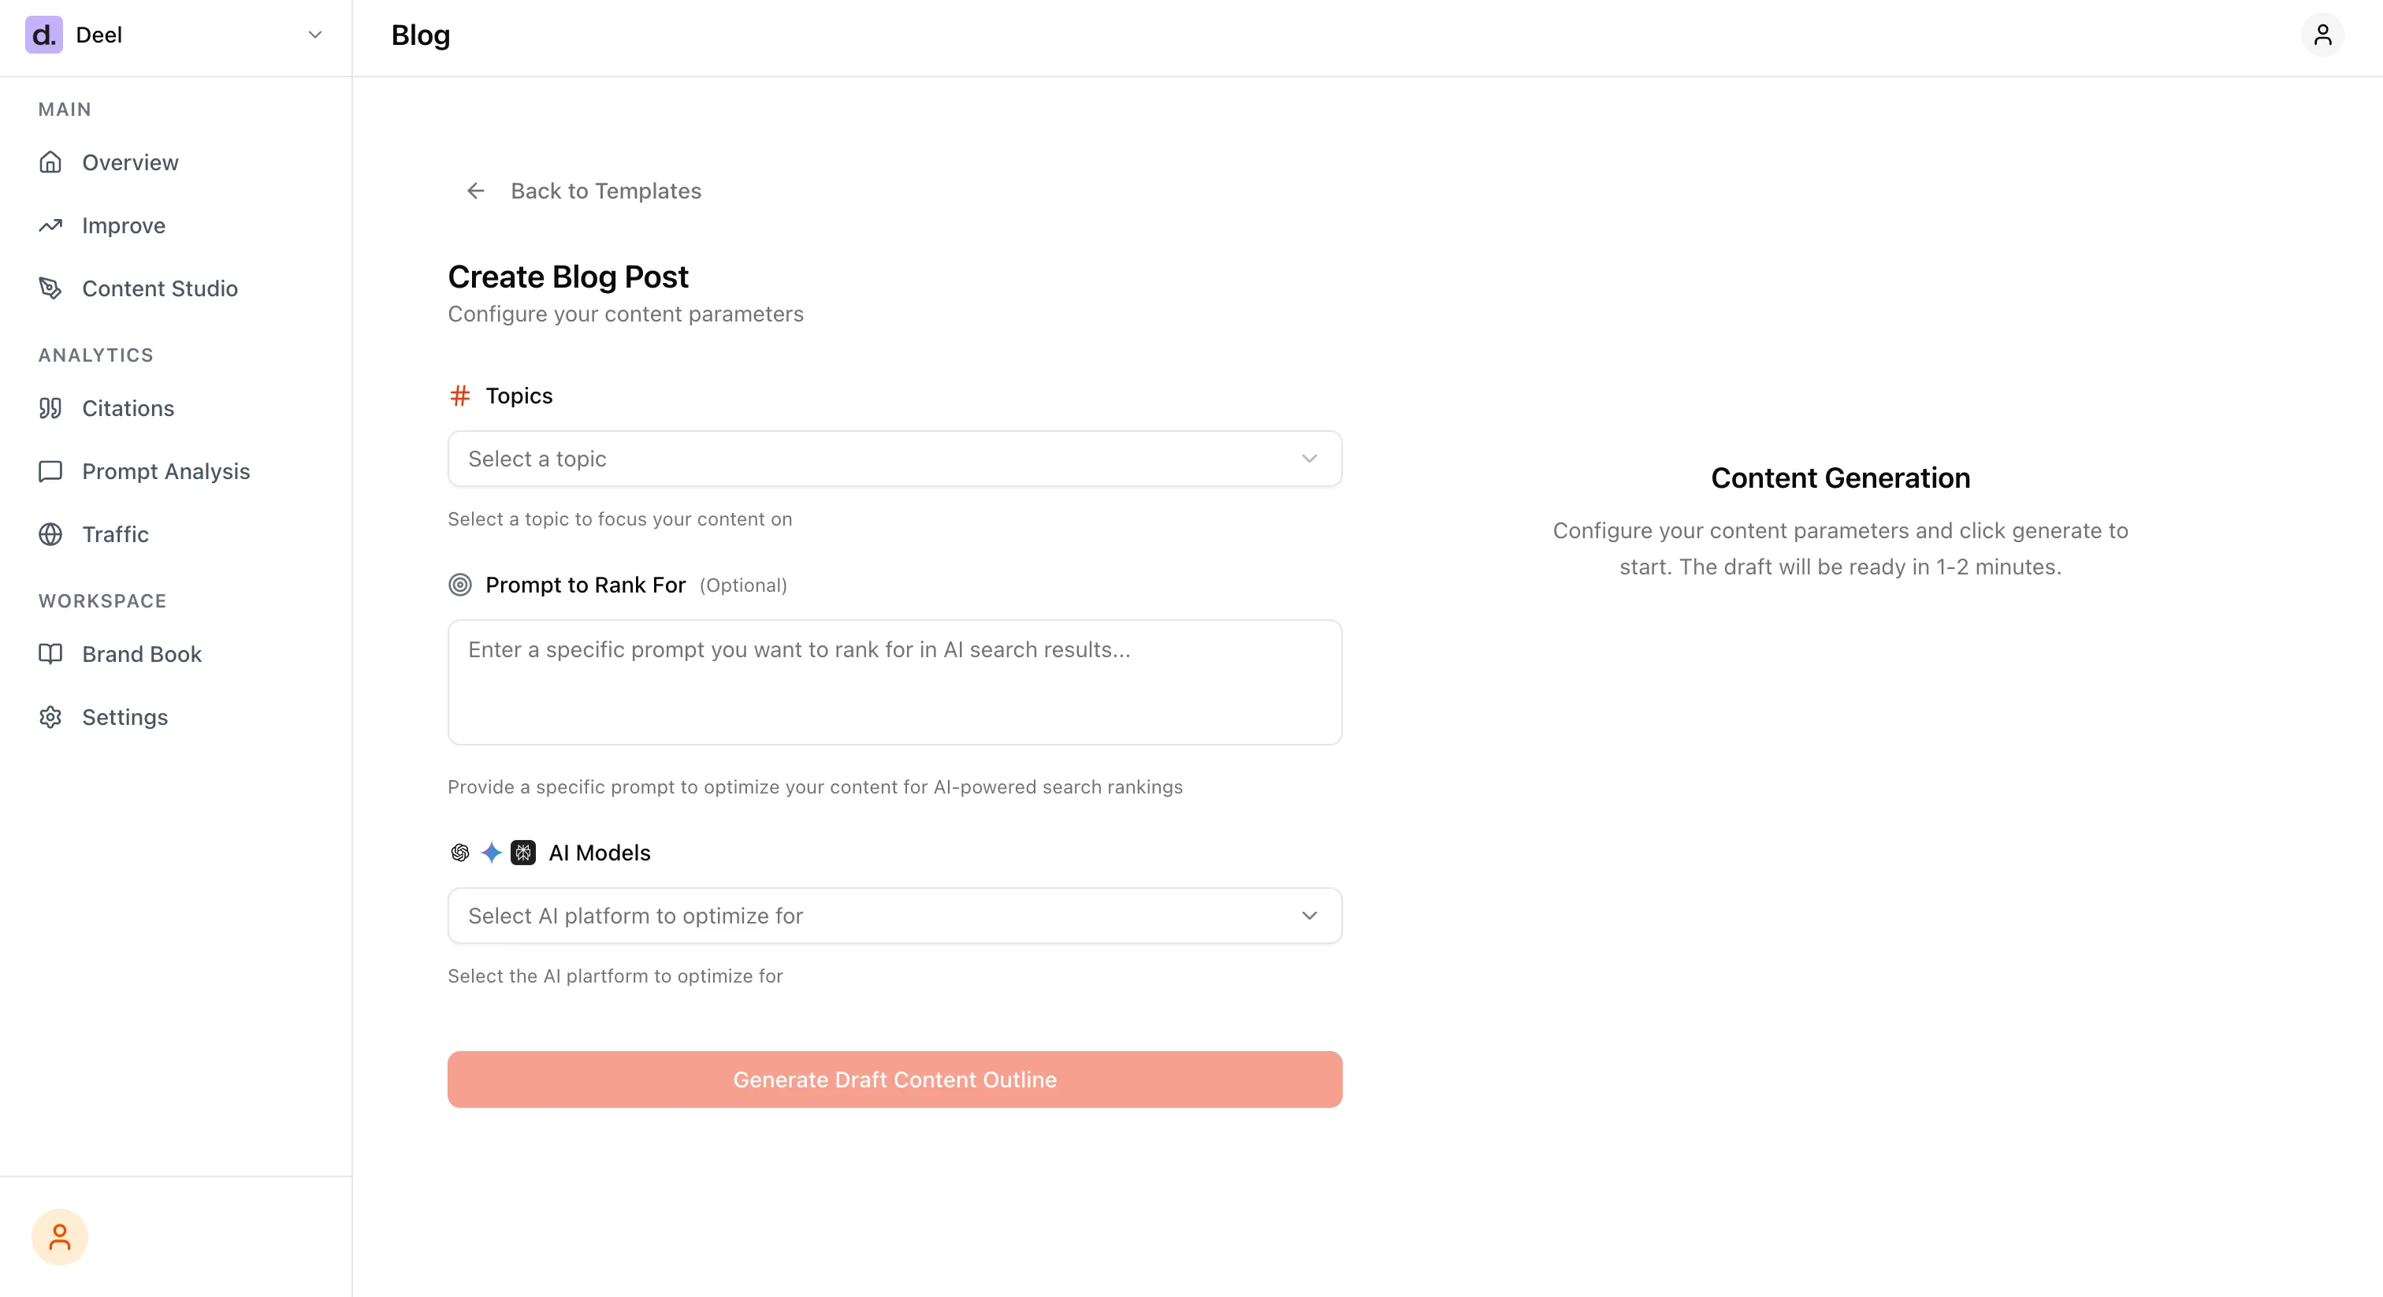Image resolution: width=2383 pixels, height=1297 pixels.
Task: Click the Perplexity icon beside AI Models
Action: 522,853
